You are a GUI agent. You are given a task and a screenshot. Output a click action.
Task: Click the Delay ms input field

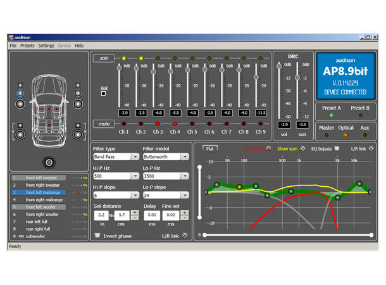pyautogui.click(x=152, y=215)
